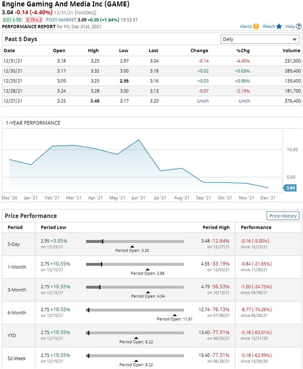Click the YTD period label

point(12,336)
